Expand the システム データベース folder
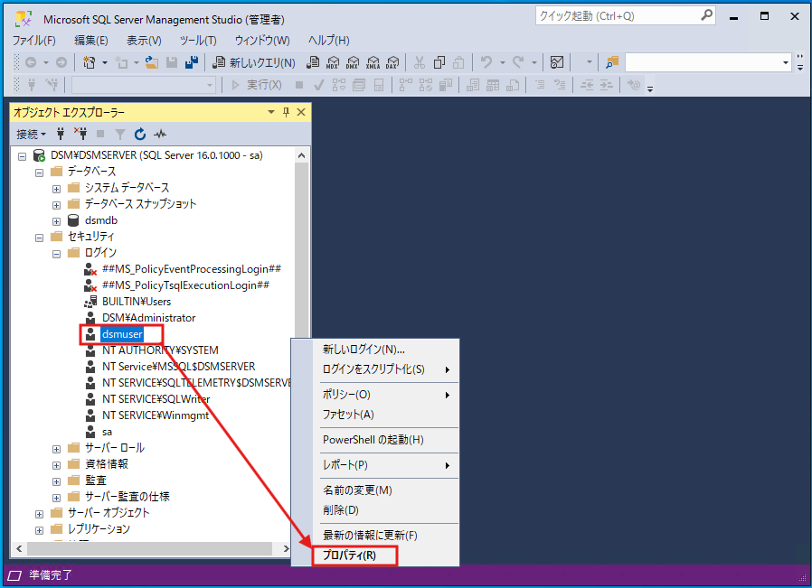This screenshot has width=812, height=588. [x=56, y=189]
